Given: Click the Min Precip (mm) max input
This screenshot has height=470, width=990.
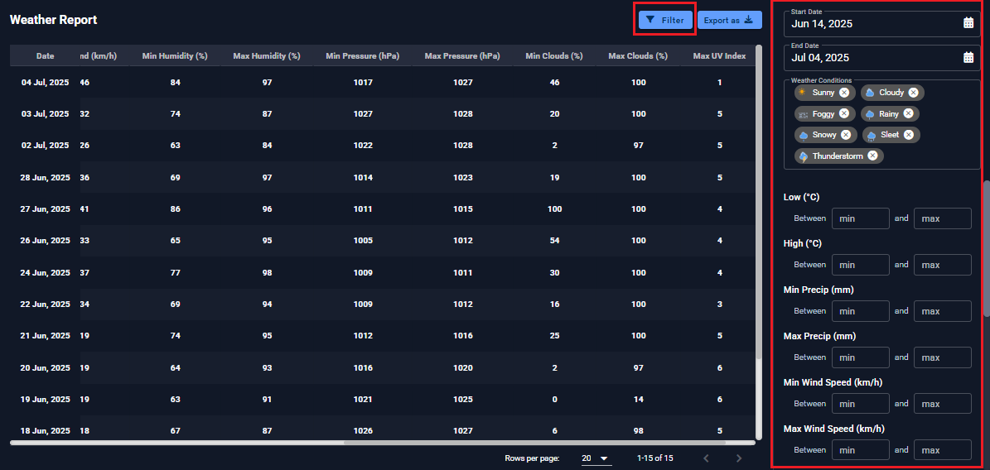Looking at the screenshot, I should point(943,311).
